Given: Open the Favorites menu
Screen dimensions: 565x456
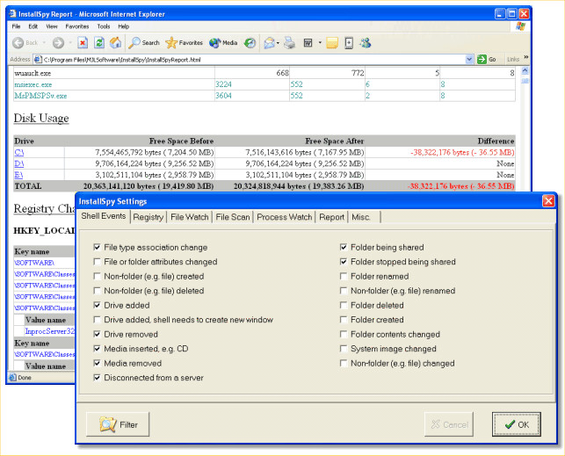Looking at the screenshot, I should [77, 26].
